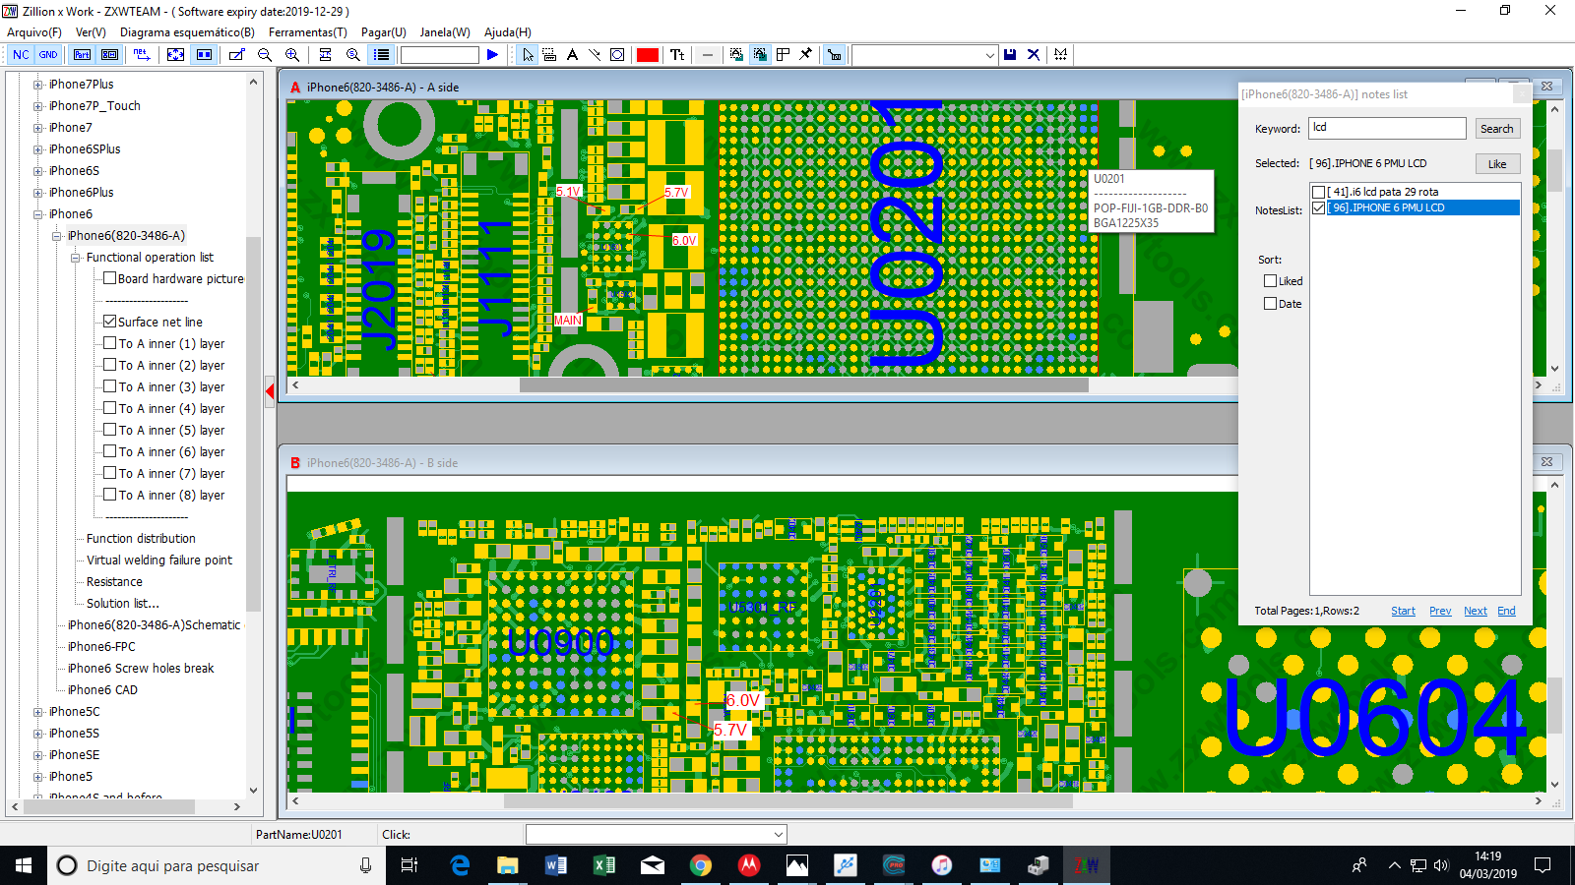Image resolution: width=1575 pixels, height=885 pixels.
Task: Click the line thickness minus icon
Action: click(708, 55)
